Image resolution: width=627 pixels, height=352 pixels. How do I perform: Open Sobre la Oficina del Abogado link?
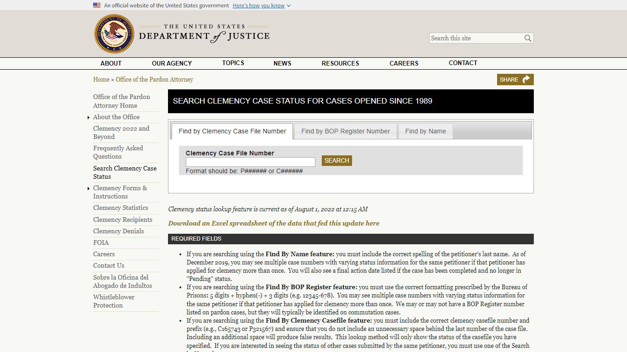[123, 281]
